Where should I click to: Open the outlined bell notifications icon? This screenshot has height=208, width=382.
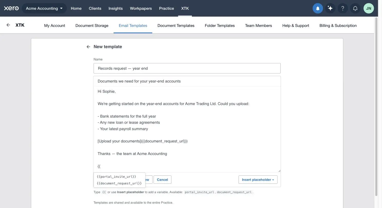pyautogui.click(x=355, y=8)
